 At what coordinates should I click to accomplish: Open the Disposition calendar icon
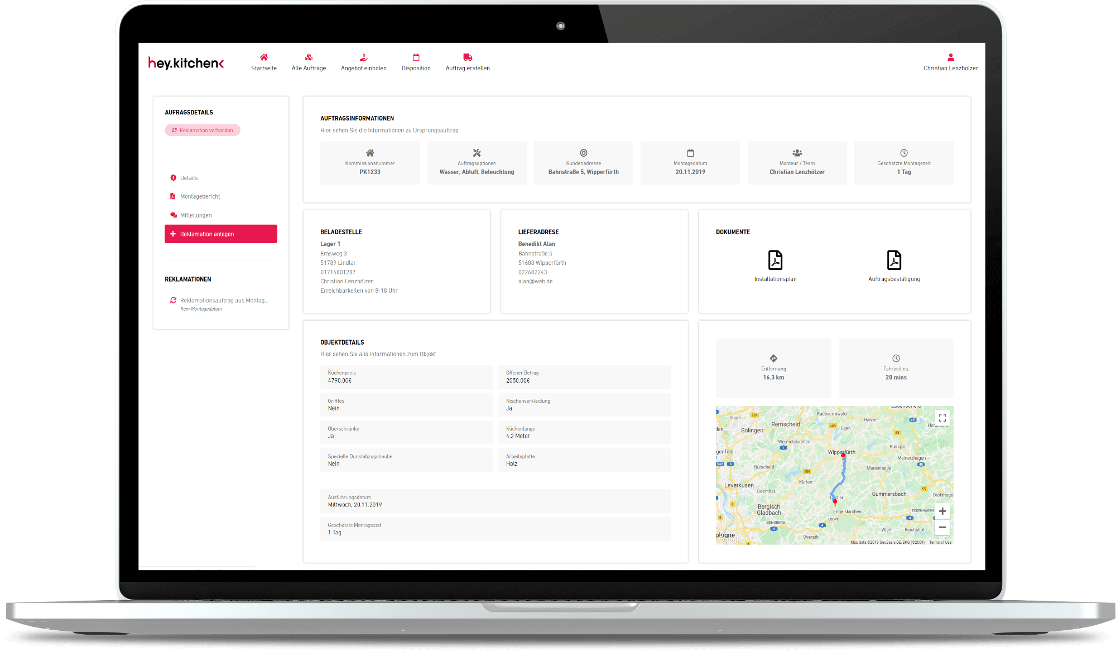416,57
